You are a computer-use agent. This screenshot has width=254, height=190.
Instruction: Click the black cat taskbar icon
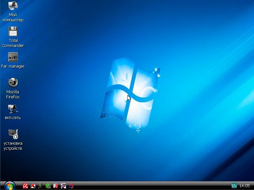point(63,186)
